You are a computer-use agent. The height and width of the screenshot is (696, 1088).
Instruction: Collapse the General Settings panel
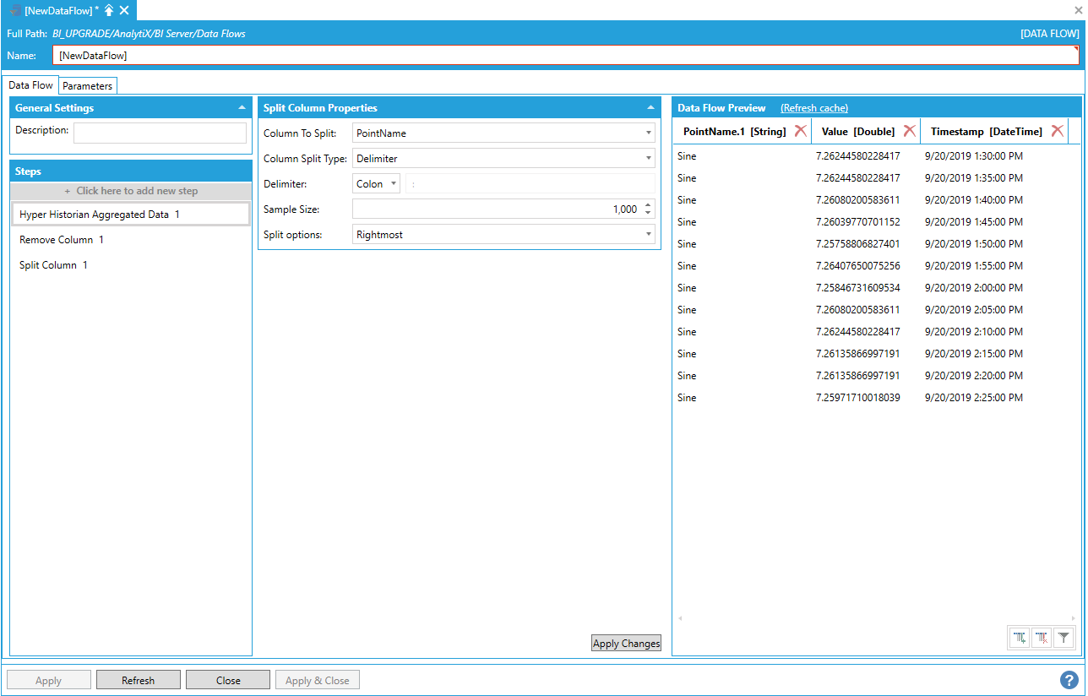[242, 108]
